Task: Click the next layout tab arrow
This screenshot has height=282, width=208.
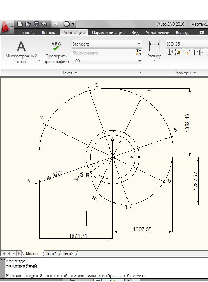Action: click(x=14, y=253)
